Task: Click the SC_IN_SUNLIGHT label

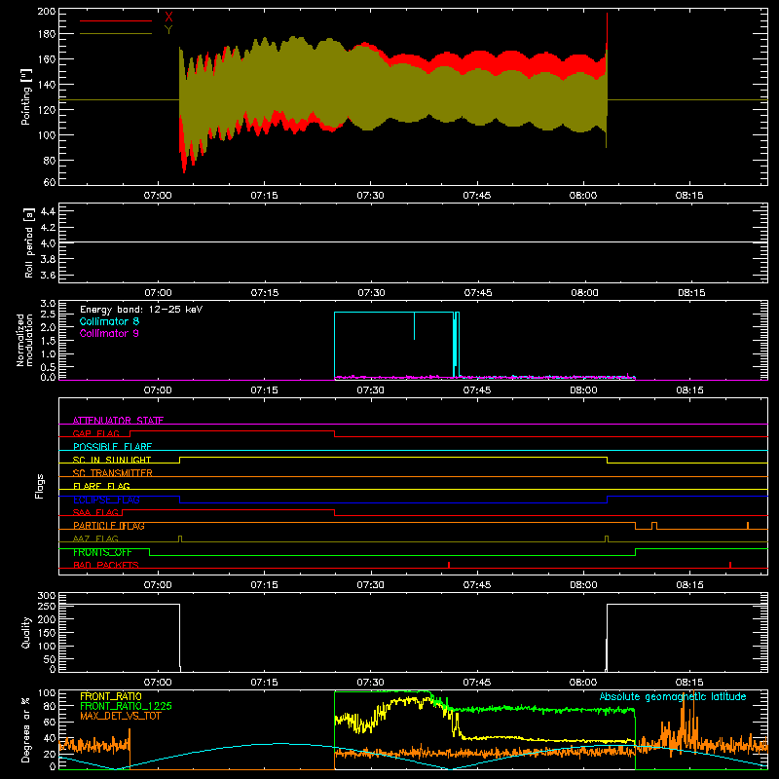Action: pos(112,460)
